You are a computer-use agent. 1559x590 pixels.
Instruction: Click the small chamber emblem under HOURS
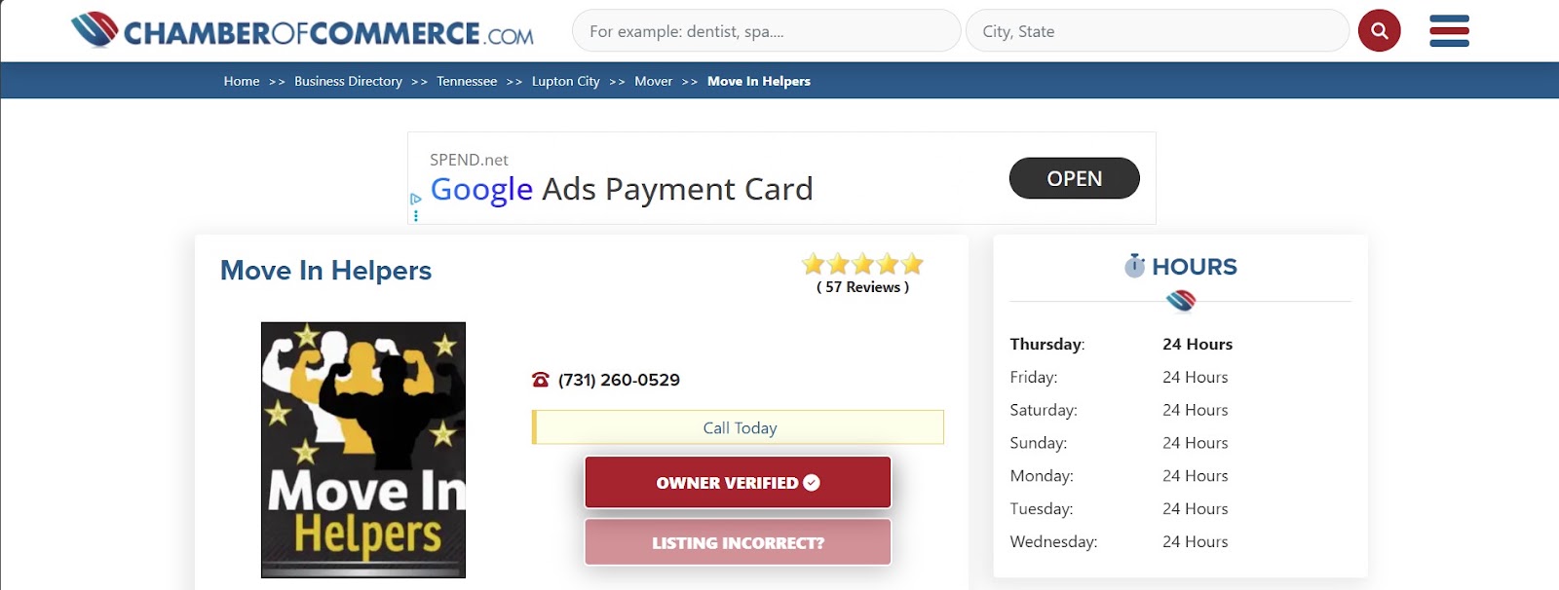click(x=1180, y=301)
